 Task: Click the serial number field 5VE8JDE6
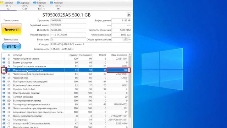point(68,25)
